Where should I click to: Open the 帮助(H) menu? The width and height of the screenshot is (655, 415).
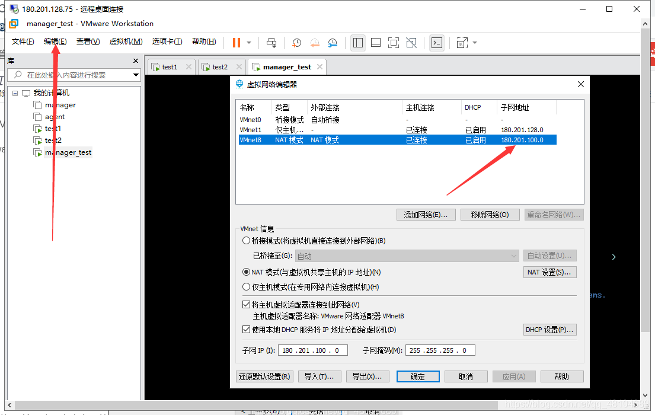[204, 41]
